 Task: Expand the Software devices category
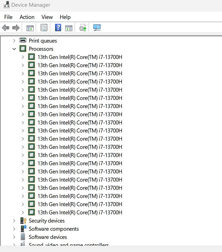coord(14,237)
